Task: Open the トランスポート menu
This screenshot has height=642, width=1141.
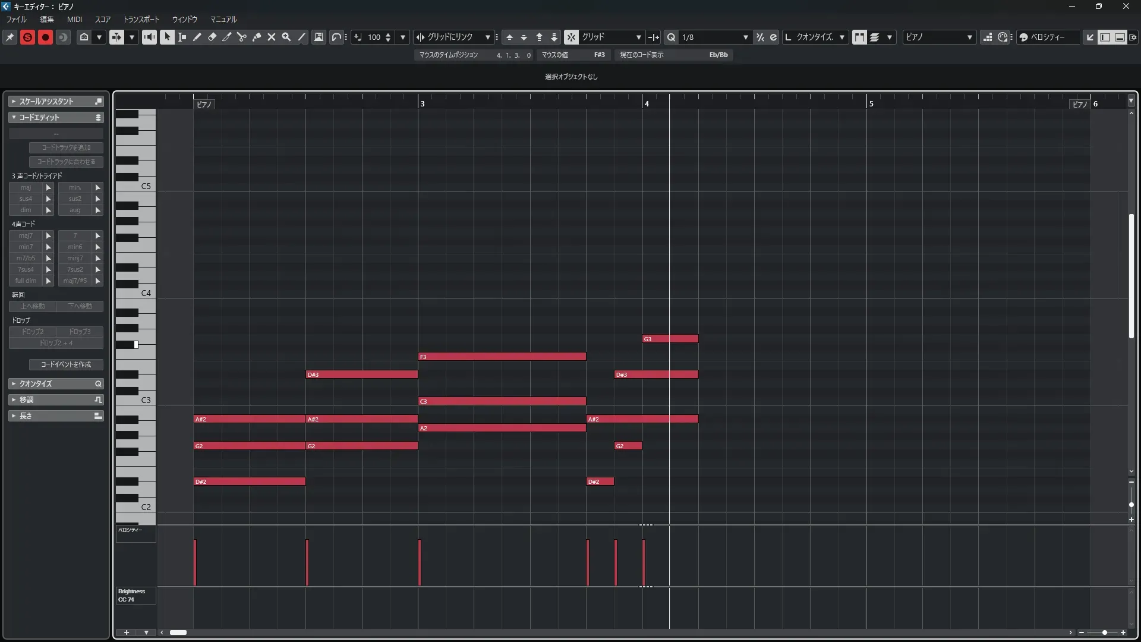Action: (x=141, y=19)
